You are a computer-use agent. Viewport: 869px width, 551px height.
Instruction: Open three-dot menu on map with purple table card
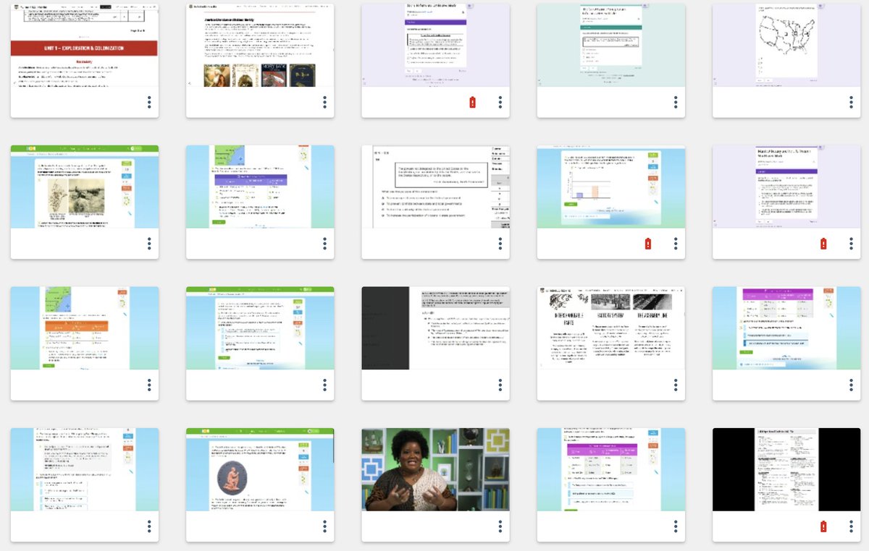pyautogui.click(x=324, y=244)
